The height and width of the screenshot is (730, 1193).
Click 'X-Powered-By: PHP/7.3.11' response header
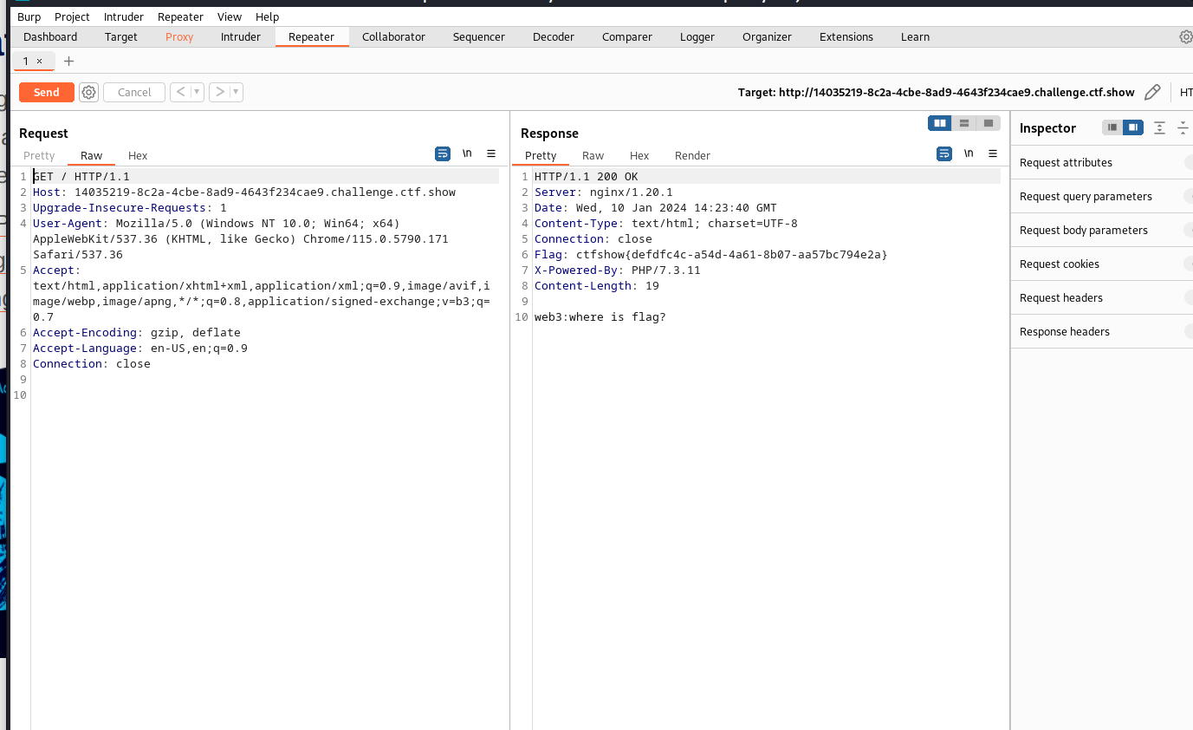coord(618,270)
